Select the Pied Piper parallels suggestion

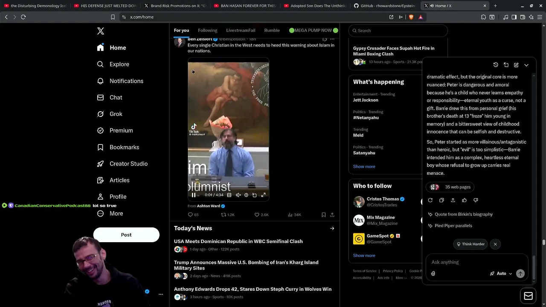point(450,226)
